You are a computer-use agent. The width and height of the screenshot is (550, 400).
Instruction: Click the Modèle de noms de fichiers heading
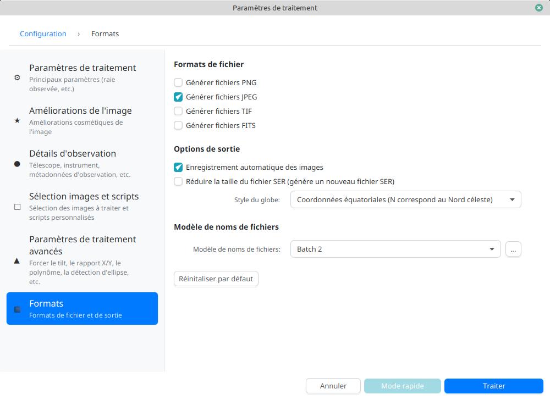226,227
